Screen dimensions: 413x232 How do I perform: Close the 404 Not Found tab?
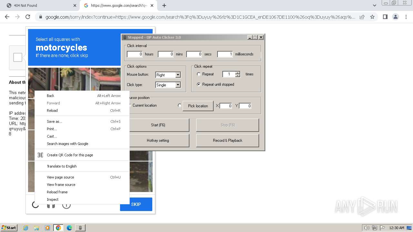(75, 5)
